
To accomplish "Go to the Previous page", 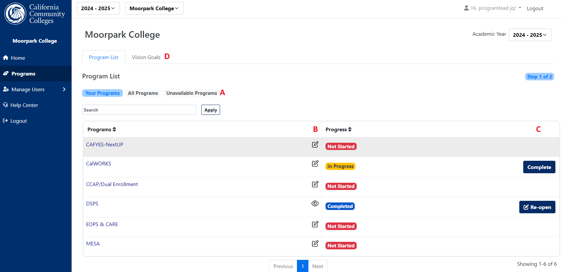I will click(x=283, y=266).
